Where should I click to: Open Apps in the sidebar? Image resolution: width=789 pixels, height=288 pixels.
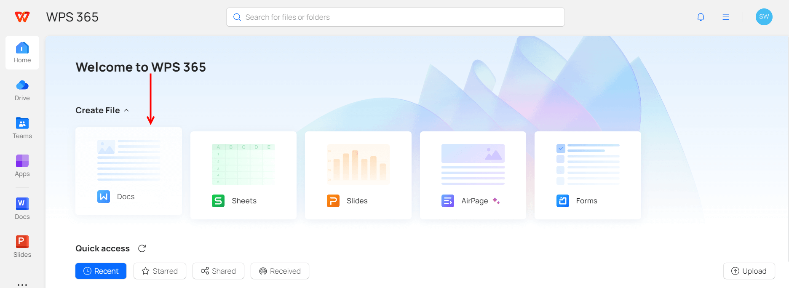(x=22, y=166)
